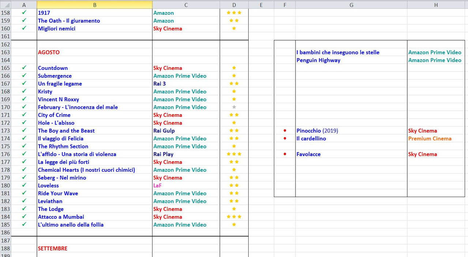
Task: Select the 'Il cardellino' cell
Action: (x=351, y=139)
